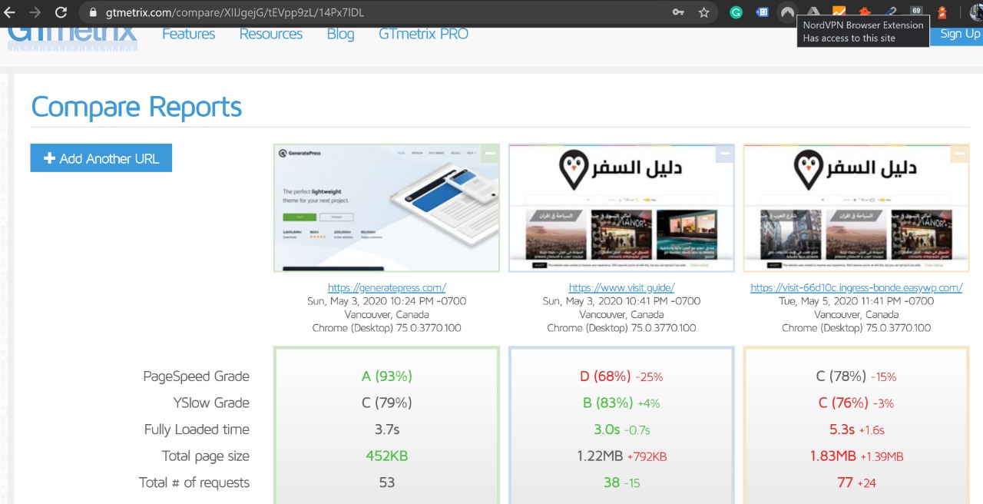
Task: Select the 3.7s load time value
Action: click(x=387, y=429)
